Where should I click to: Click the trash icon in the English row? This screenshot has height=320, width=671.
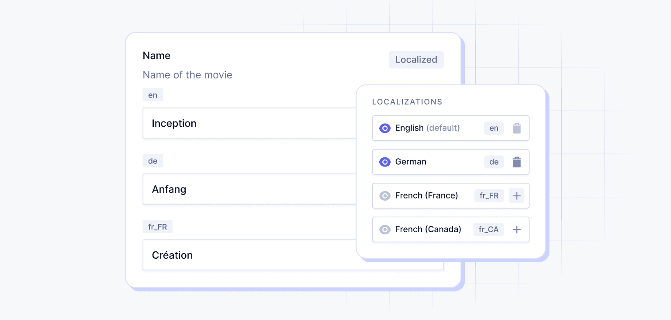(x=517, y=128)
